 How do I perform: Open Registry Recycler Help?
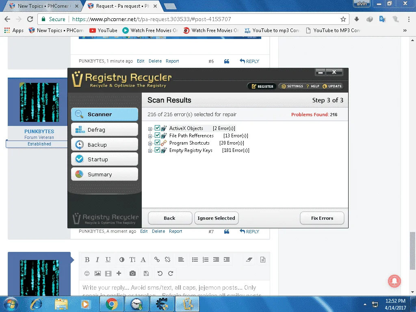[313, 86]
